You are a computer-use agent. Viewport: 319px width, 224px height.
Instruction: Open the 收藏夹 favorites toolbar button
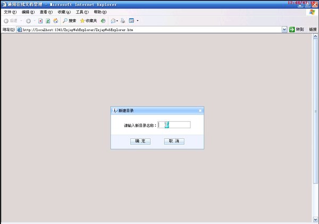[x=88, y=21]
